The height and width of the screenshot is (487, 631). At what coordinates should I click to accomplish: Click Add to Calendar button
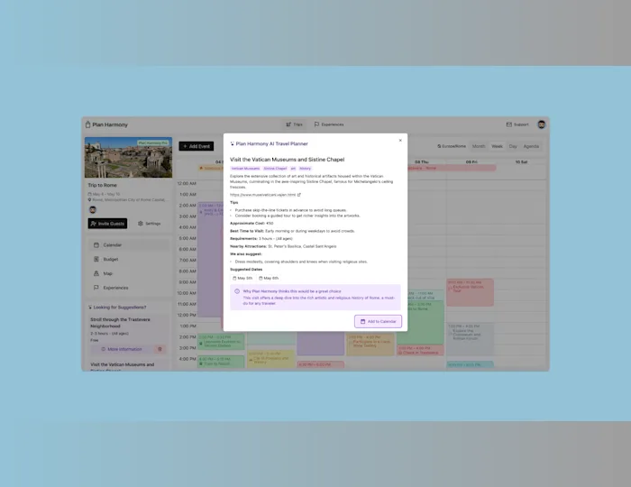378,322
